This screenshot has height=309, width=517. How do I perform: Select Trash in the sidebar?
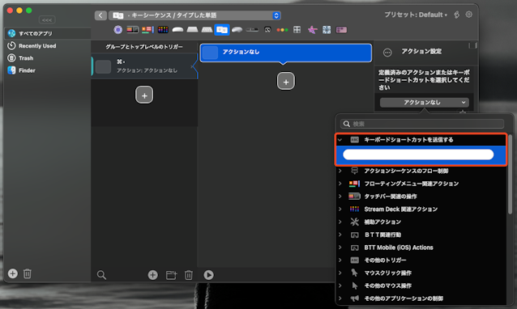[x=48, y=58]
